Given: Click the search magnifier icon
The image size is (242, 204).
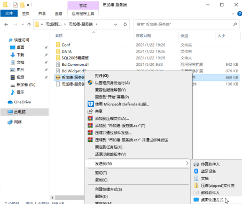Looking at the screenshot, I should click(x=235, y=24).
